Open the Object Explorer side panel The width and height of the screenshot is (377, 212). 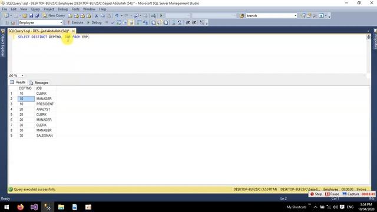point(3,43)
